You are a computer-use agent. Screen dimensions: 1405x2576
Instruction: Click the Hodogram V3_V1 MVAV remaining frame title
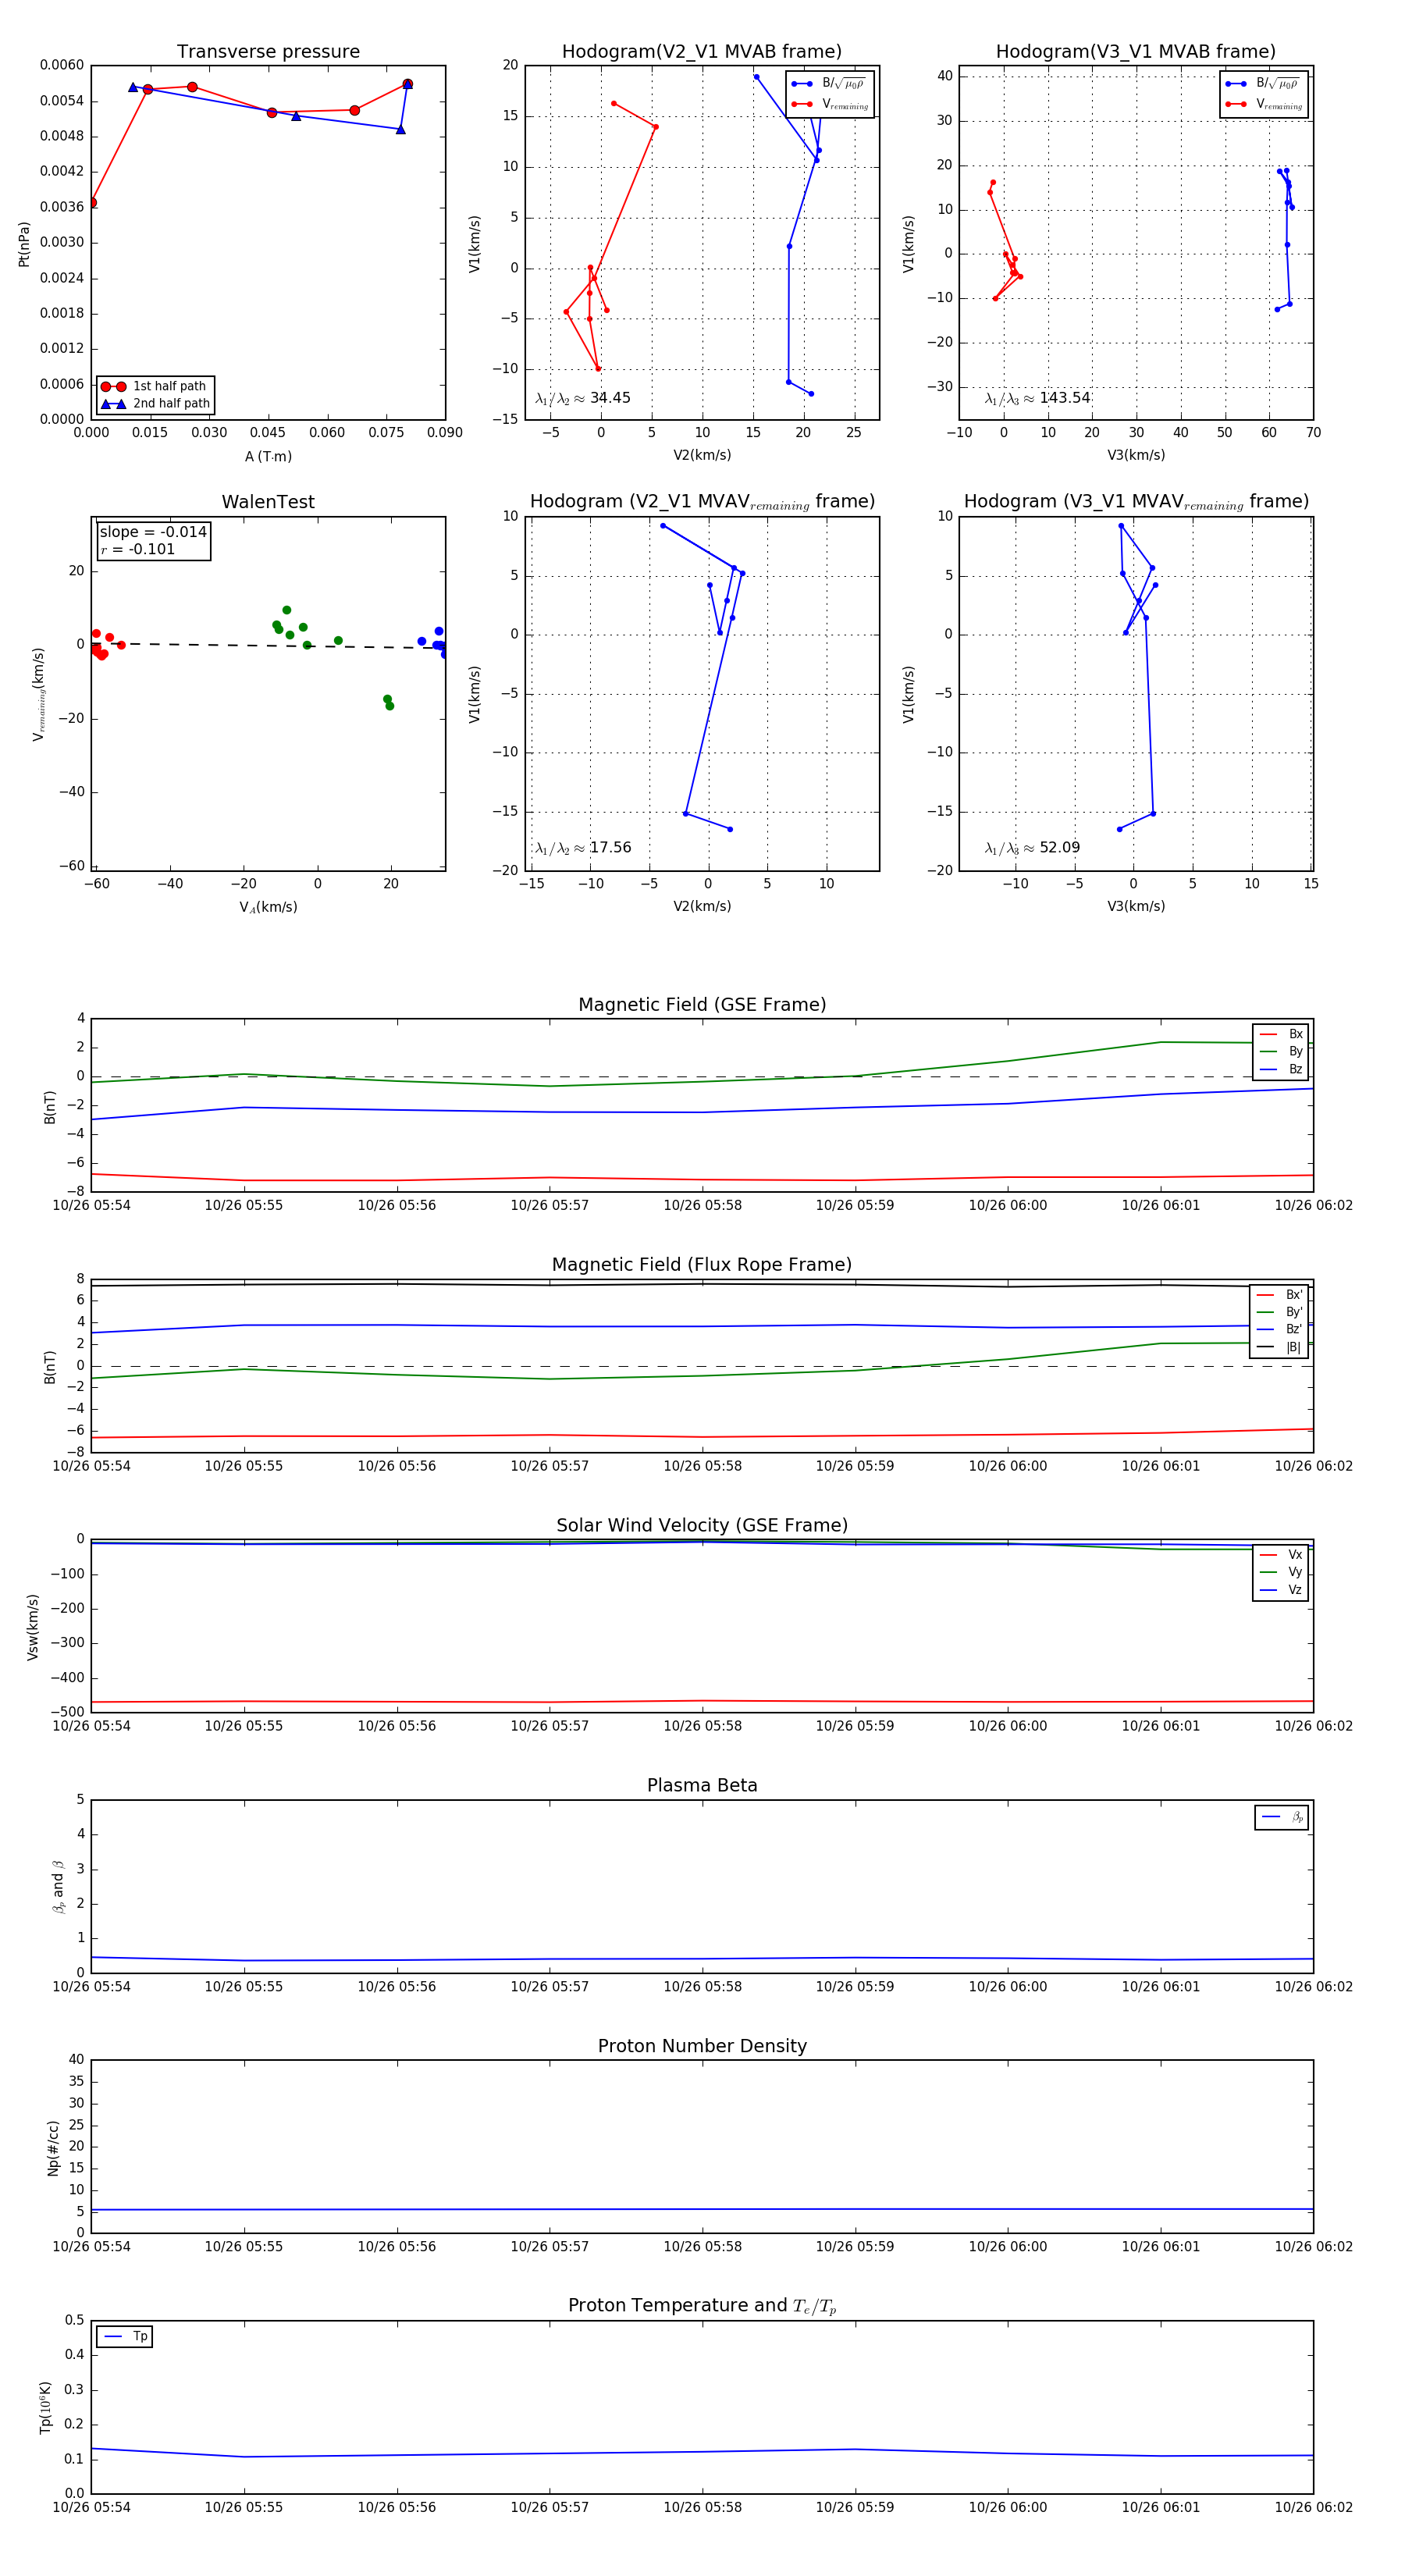tap(1135, 502)
